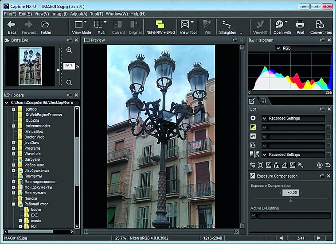The width and height of the screenshot is (336, 244).
Task: Zoom in using Bird's Eye magnifier plus
Action: click(x=69, y=50)
